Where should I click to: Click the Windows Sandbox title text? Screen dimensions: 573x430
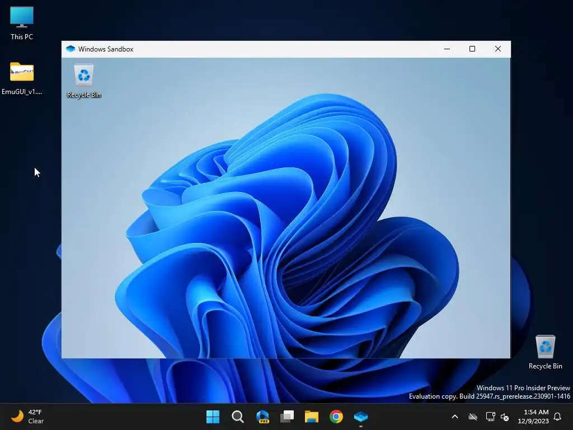click(106, 49)
